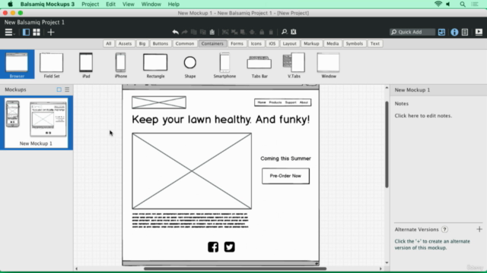Switch Mockups panel to list view
This screenshot has height=273, width=487.
tap(67, 89)
